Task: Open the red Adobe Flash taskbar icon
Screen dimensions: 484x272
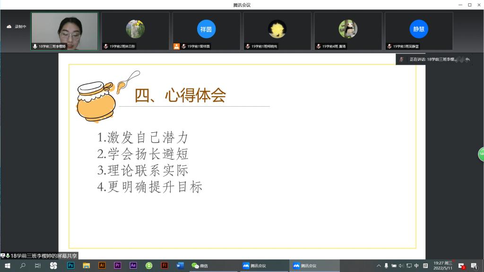Action: 164,265
